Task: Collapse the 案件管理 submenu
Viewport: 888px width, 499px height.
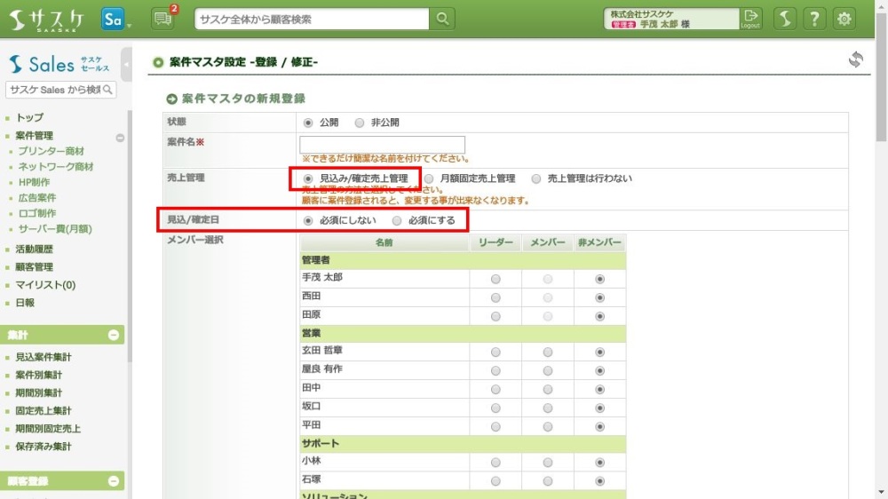Action: (120, 138)
